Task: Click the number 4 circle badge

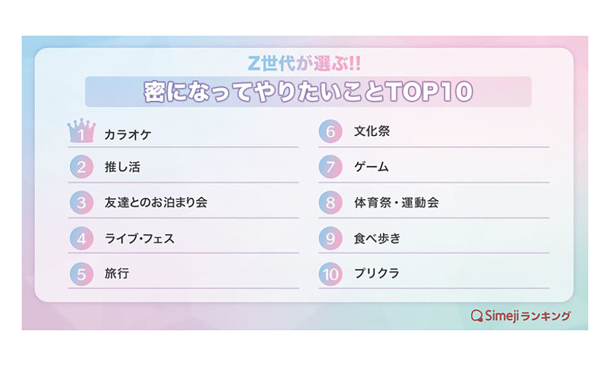Action: 81,238
